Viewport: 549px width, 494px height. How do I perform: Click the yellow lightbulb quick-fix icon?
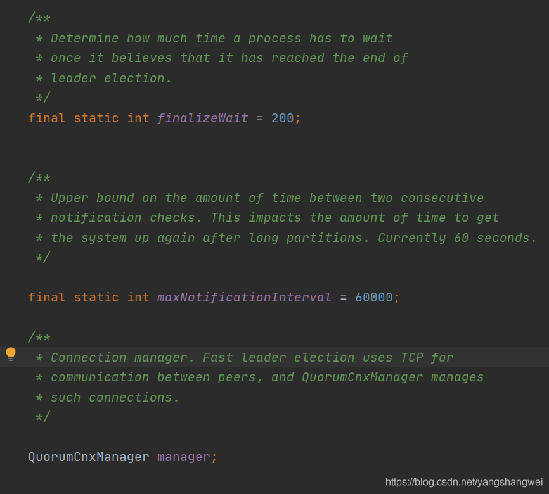(x=11, y=354)
